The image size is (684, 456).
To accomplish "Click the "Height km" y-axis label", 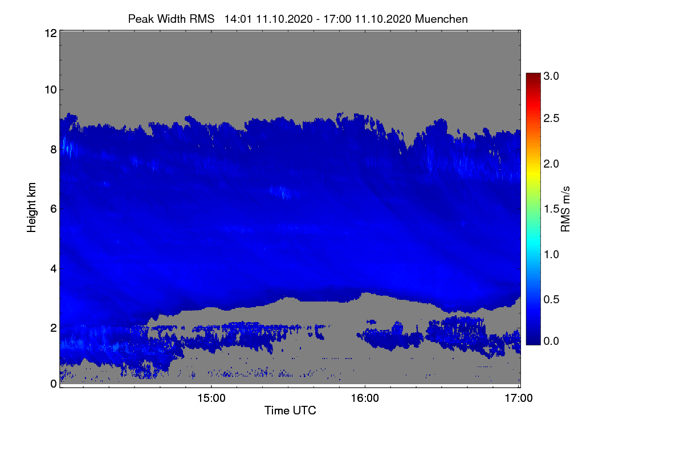I will coord(32,207).
